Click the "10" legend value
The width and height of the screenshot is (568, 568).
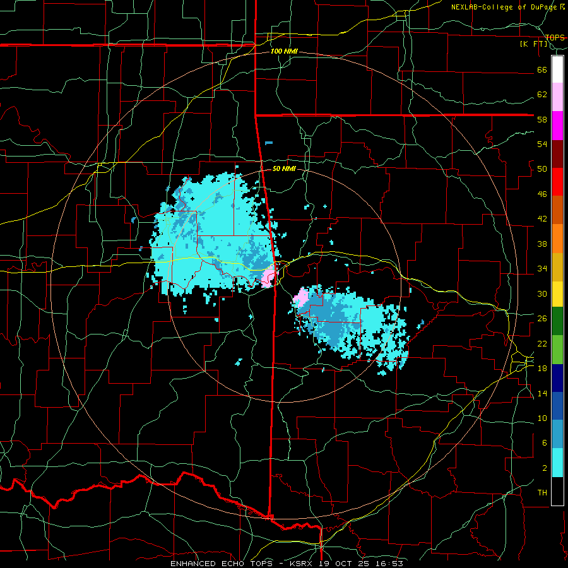pyautogui.click(x=542, y=418)
